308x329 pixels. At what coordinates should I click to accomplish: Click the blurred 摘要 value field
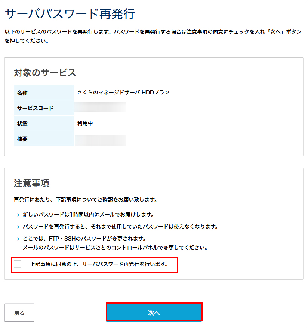point(100,140)
